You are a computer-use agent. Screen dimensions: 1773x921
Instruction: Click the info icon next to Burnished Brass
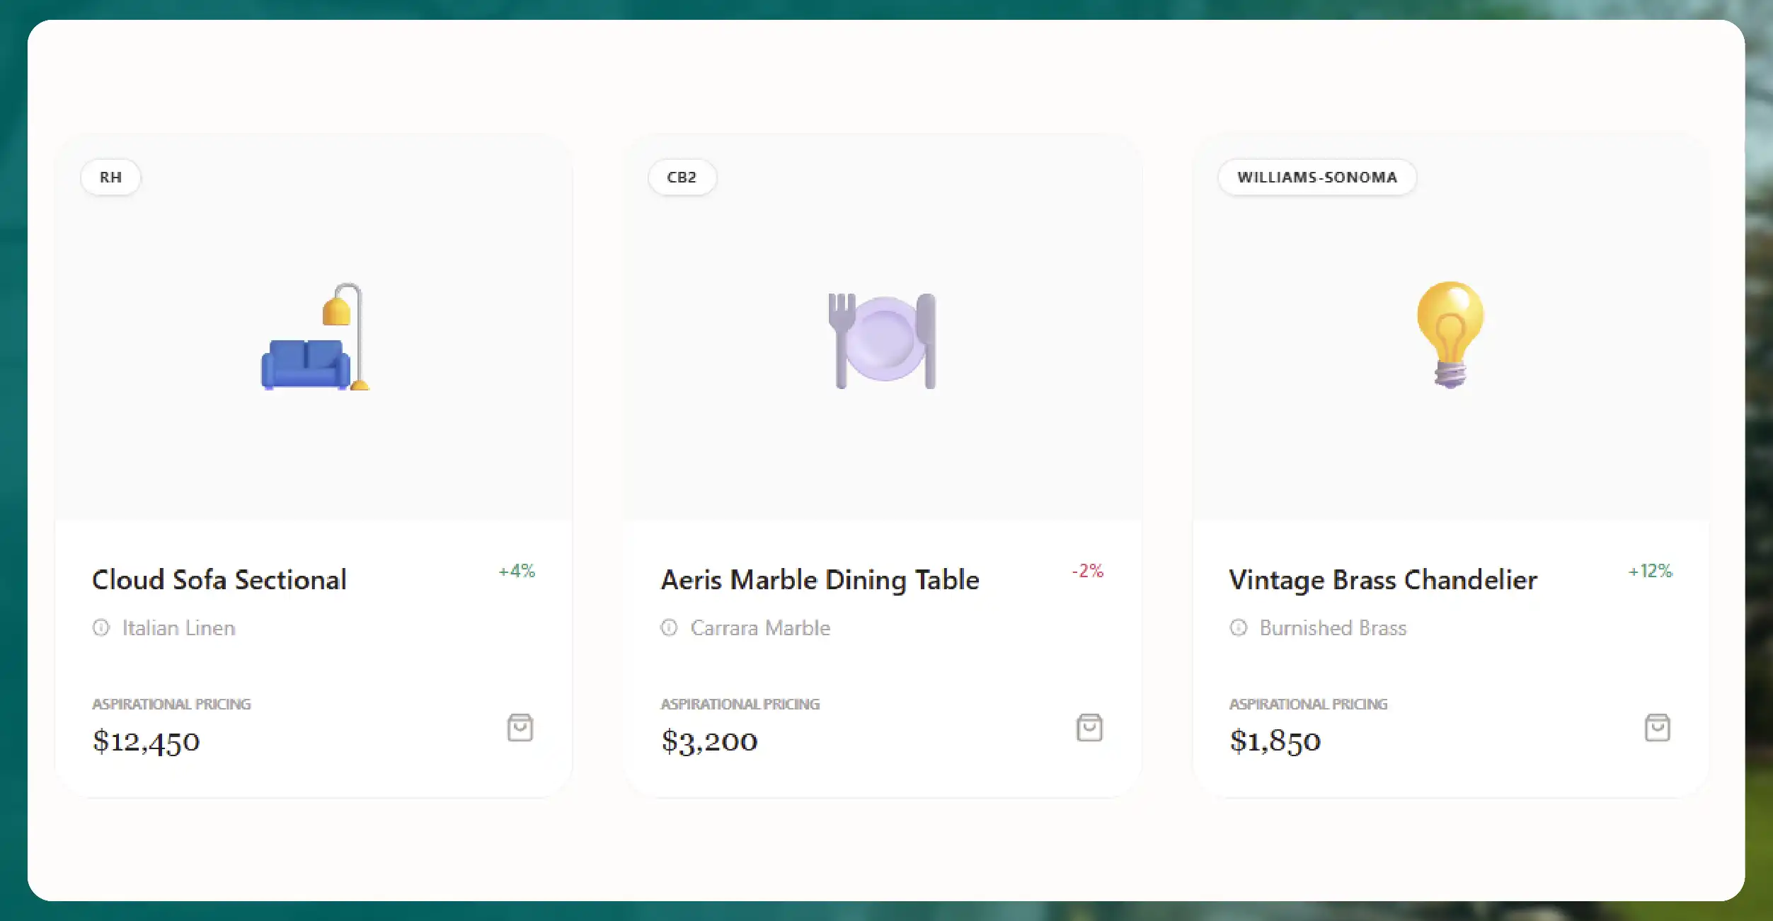tap(1238, 627)
